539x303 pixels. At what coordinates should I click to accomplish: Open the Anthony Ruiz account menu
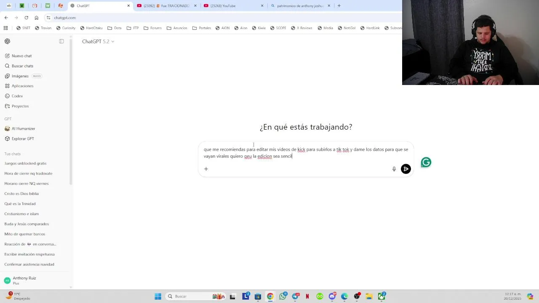(35, 280)
